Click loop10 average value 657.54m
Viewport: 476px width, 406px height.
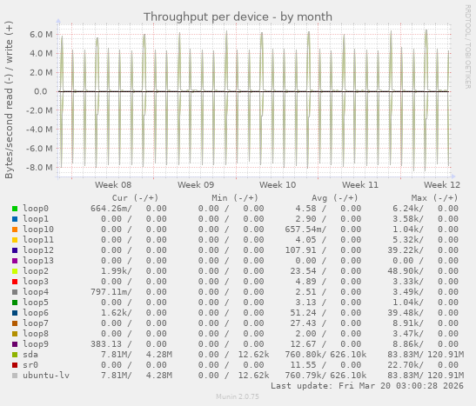click(305, 230)
